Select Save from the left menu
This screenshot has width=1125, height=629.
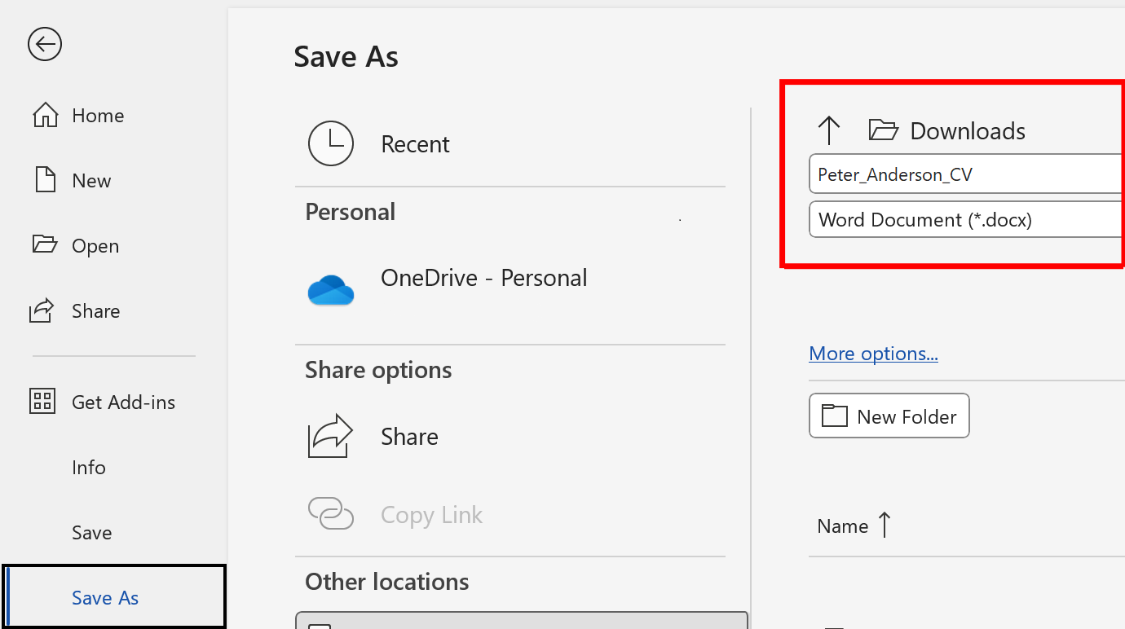(x=91, y=532)
